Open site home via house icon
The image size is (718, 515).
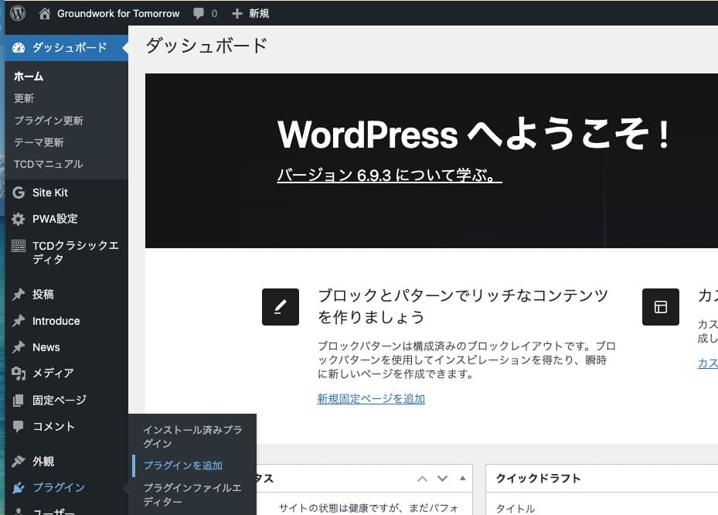coord(45,13)
